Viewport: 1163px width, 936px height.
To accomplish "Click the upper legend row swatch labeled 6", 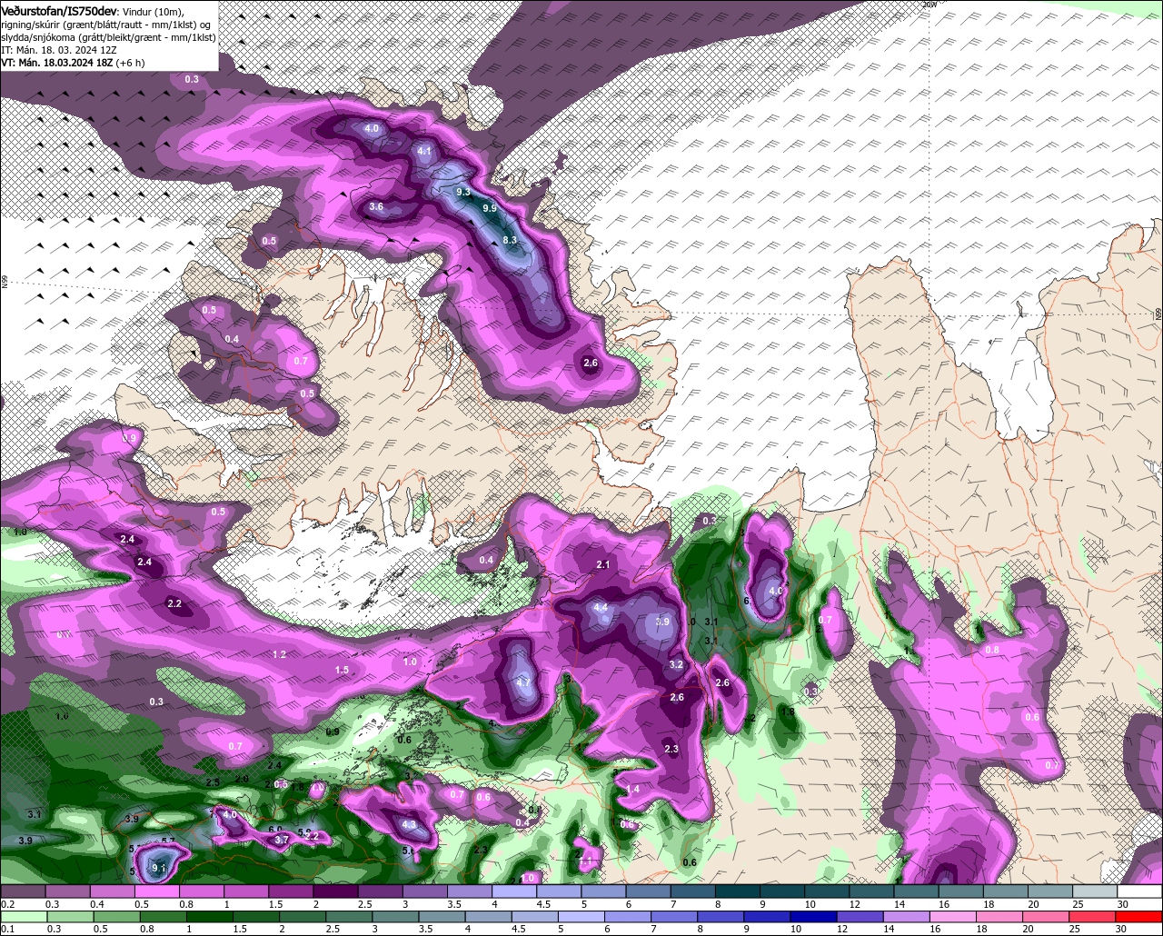I will click(649, 891).
